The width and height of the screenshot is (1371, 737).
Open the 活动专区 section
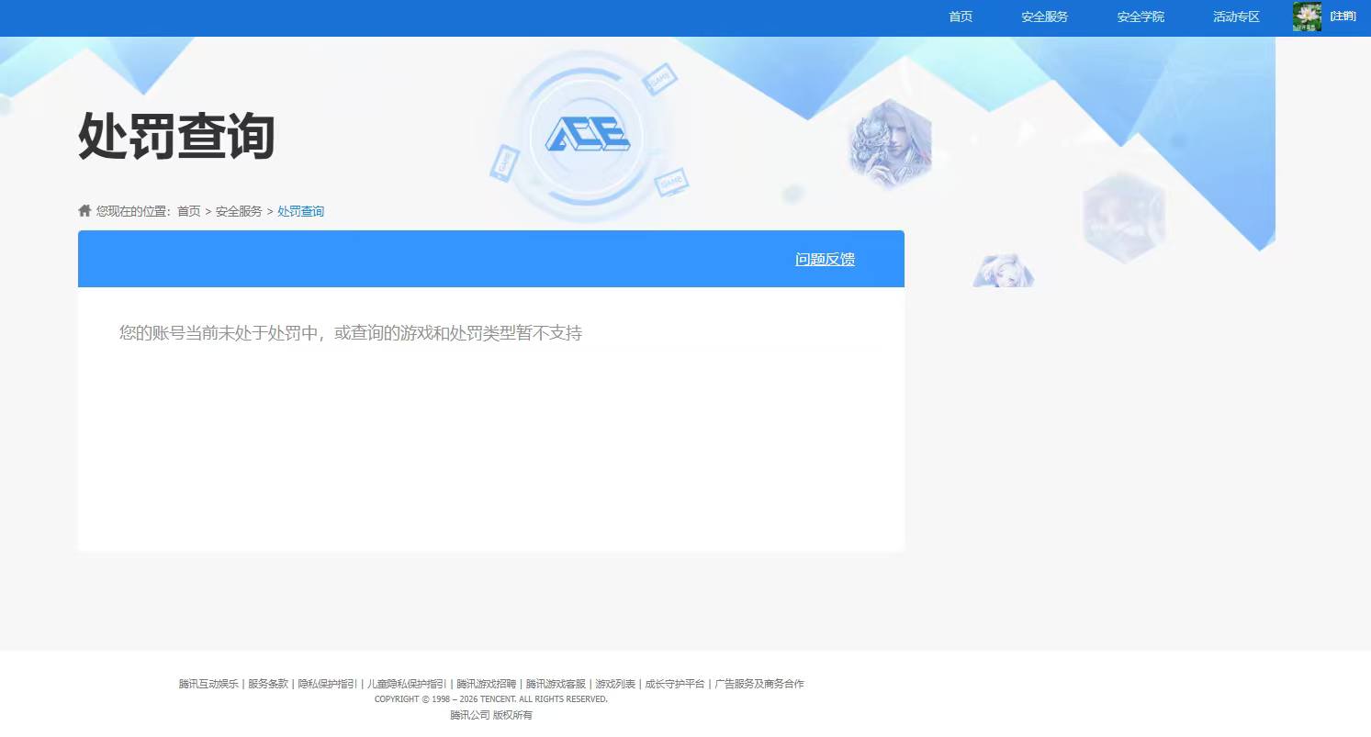coord(1235,17)
